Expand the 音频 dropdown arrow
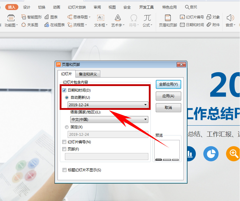 point(234,25)
